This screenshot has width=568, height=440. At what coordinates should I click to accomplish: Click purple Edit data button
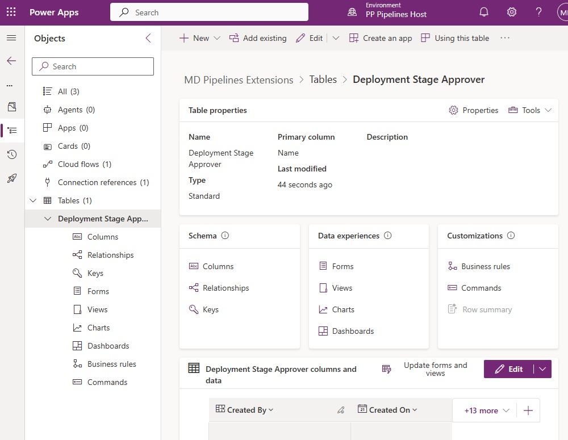[x=508, y=369]
